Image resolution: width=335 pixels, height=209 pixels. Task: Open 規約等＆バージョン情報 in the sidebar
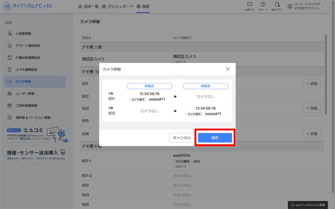point(33,118)
